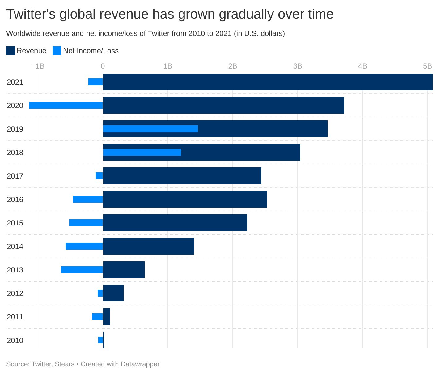445x375 pixels.
Task: Click the 2015 revenue bar
Action: [x=175, y=223]
